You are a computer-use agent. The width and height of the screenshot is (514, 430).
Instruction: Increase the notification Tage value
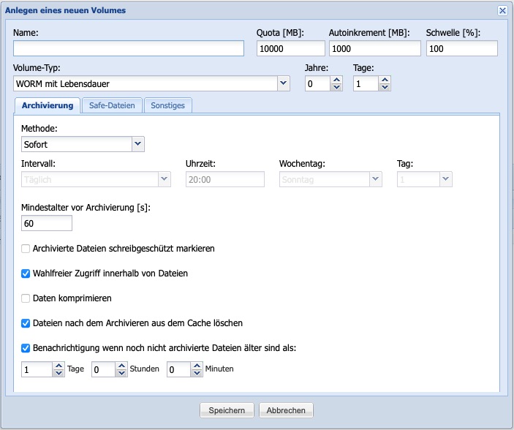pyautogui.click(x=59, y=366)
